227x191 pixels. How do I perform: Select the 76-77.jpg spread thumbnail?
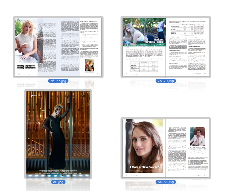58,47
